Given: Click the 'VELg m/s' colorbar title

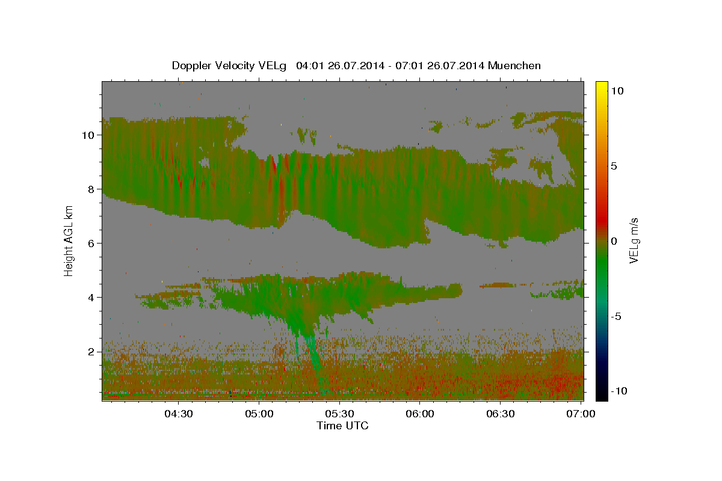Looking at the screenshot, I should tap(634, 240).
